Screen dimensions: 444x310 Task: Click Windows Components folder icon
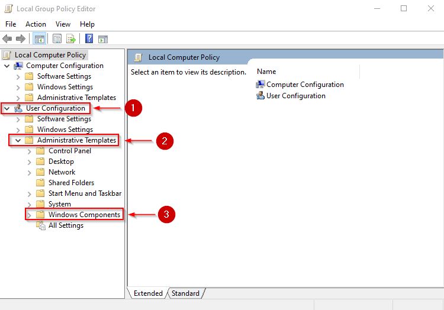[x=40, y=215]
